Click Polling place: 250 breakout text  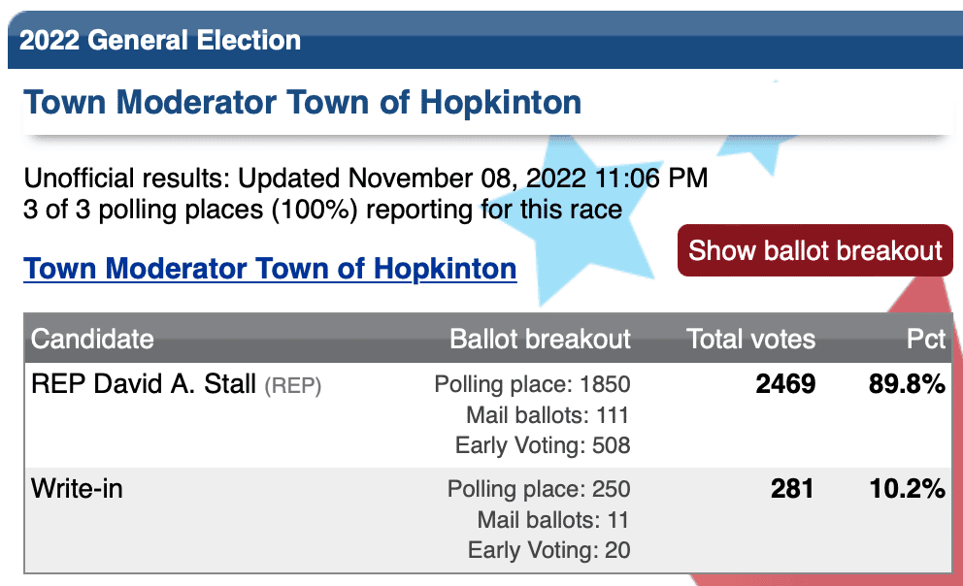pyautogui.click(x=539, y=490)
